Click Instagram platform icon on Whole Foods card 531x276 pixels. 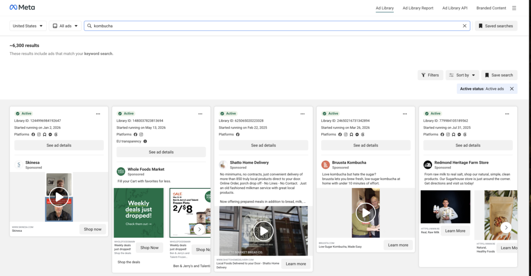pyautogui.click(x=141, y=134)
